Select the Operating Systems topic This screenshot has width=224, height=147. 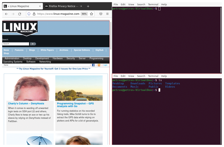pos(13,62)
